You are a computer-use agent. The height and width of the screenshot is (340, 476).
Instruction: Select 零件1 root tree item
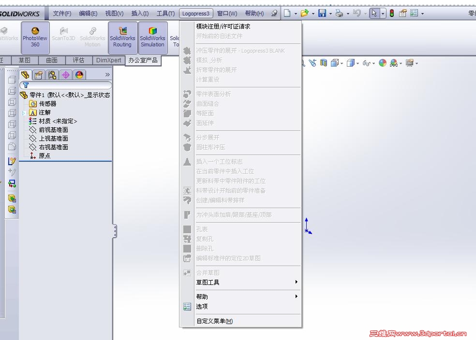65,95
